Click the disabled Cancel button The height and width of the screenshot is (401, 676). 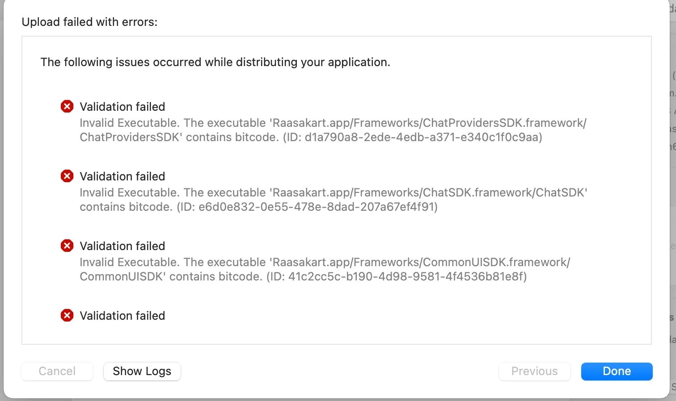point(57,371)
